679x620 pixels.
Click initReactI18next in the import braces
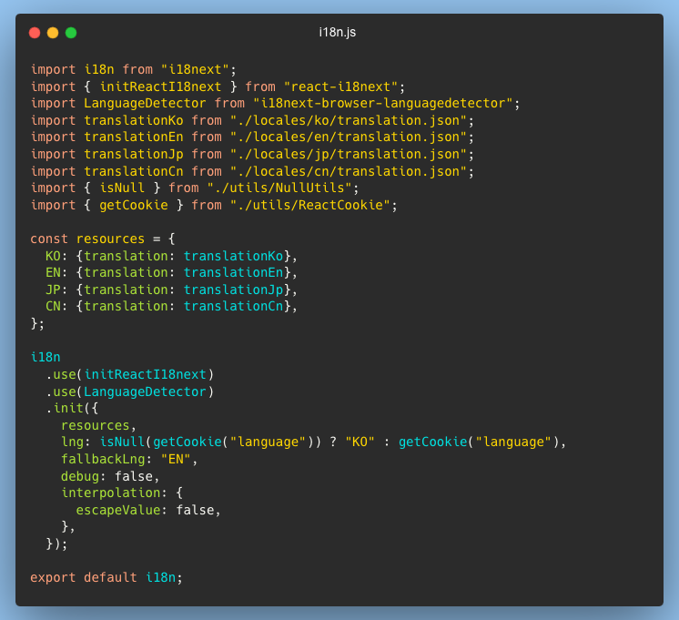click(x=161, y=86)
